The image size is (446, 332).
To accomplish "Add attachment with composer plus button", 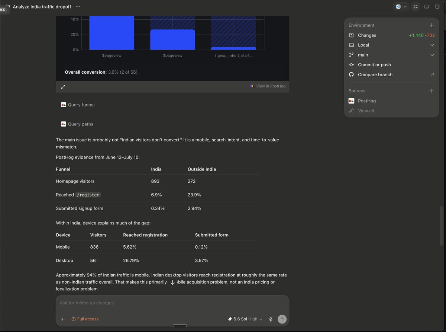I will click(x=63, y=319).
